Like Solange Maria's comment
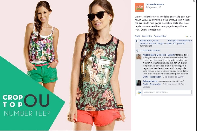This screenshot has width=197, height=131. click(146, 84)
